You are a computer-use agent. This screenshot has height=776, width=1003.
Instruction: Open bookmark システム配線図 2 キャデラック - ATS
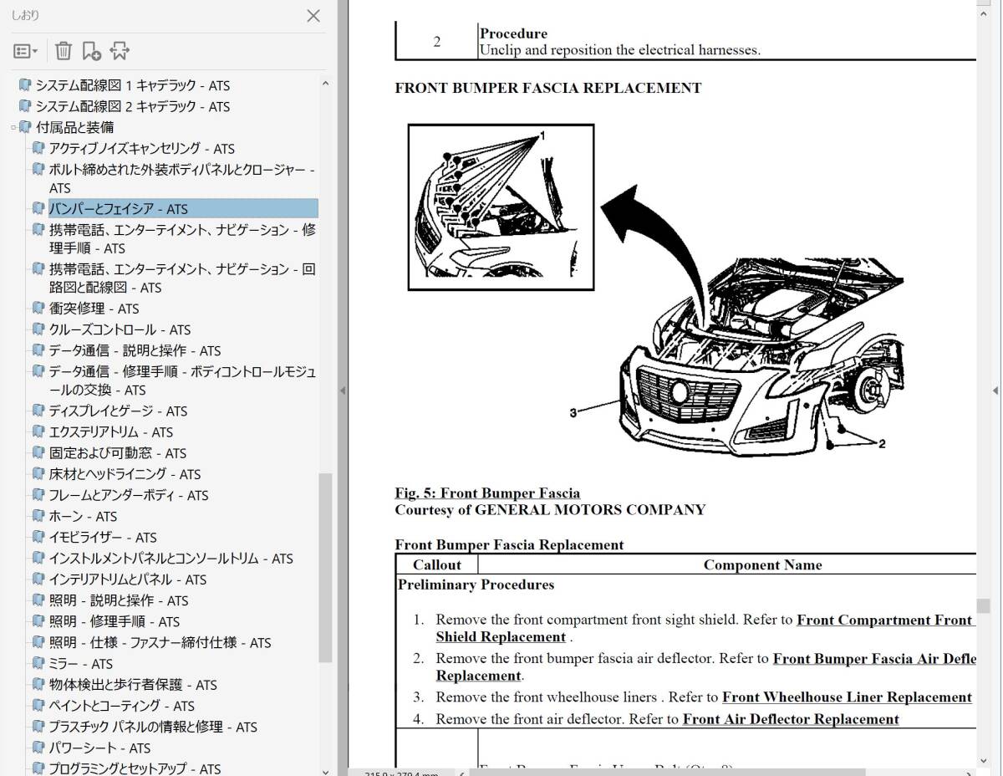pos(132,106)
